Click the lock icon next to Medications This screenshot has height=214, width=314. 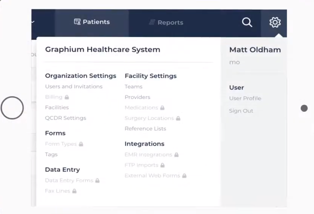162,108
